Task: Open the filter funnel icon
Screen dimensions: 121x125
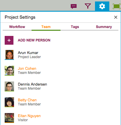Action: click(88, 6)
